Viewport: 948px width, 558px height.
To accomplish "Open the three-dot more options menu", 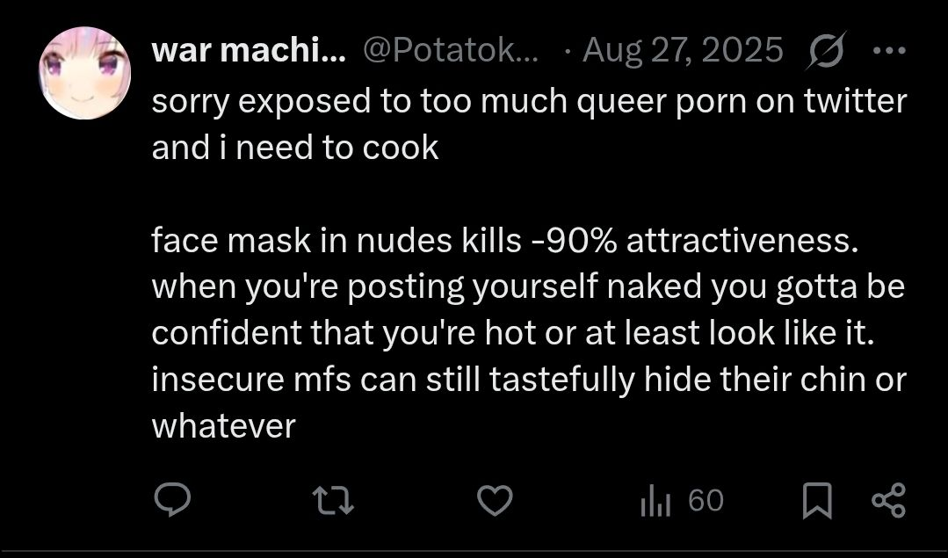I will (x=888, y=50).
